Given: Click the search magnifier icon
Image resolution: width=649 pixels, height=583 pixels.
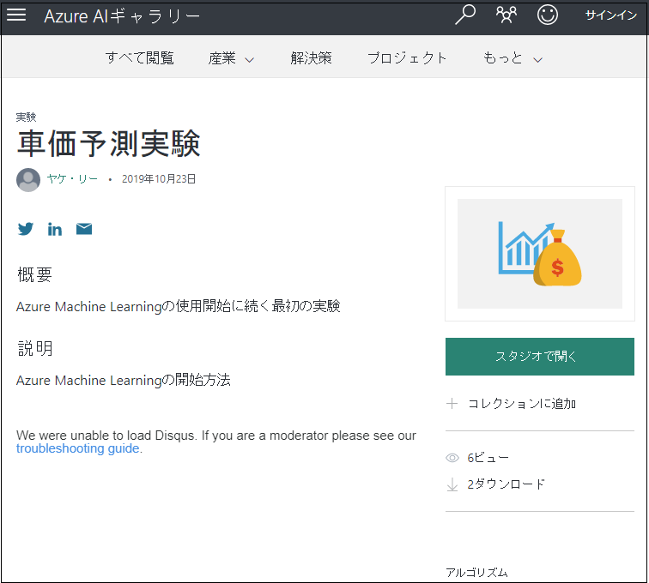Looking at the screenshot, I should click(x=465, y=15).
